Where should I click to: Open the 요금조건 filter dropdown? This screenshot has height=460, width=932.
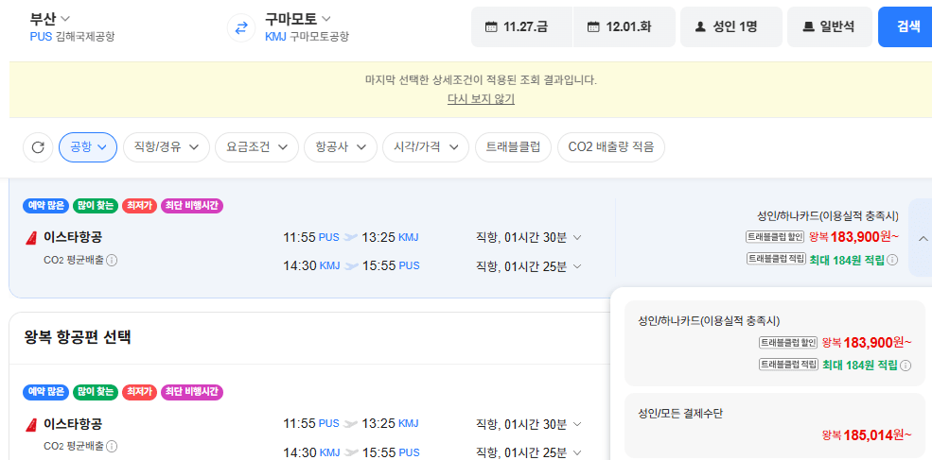[x=256, y=147]
